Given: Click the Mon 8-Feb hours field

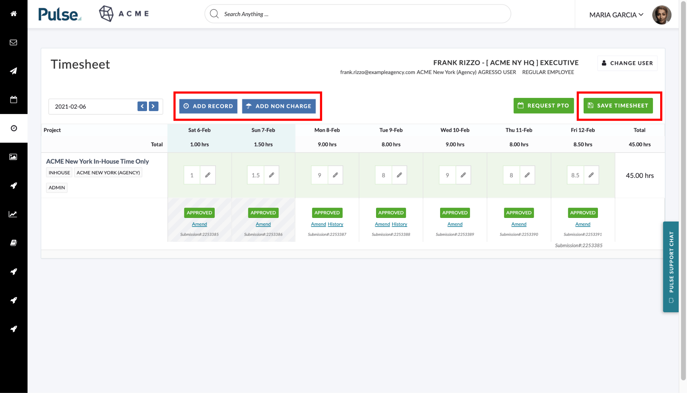Looking at the screenshot, I should [x=320, y=175].
